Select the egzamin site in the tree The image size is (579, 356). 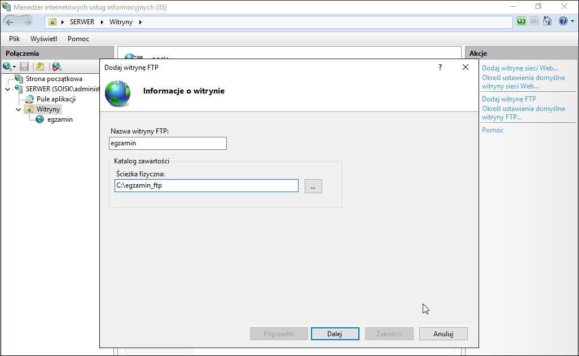pos(60,119)
